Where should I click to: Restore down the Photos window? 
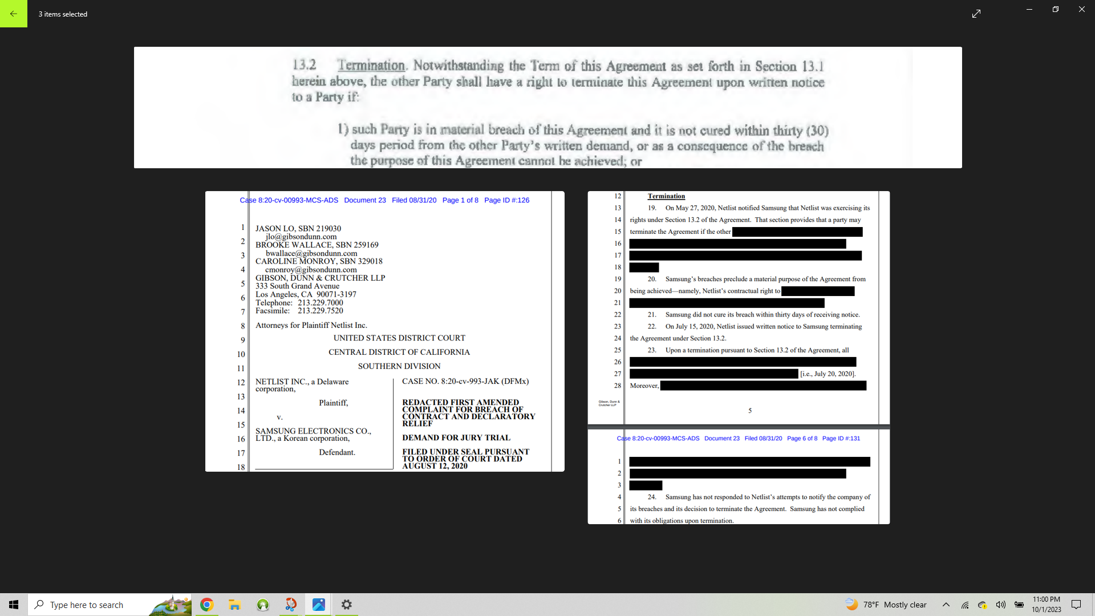1056,9
